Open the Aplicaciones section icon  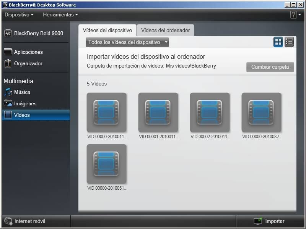tap(8, 52)
